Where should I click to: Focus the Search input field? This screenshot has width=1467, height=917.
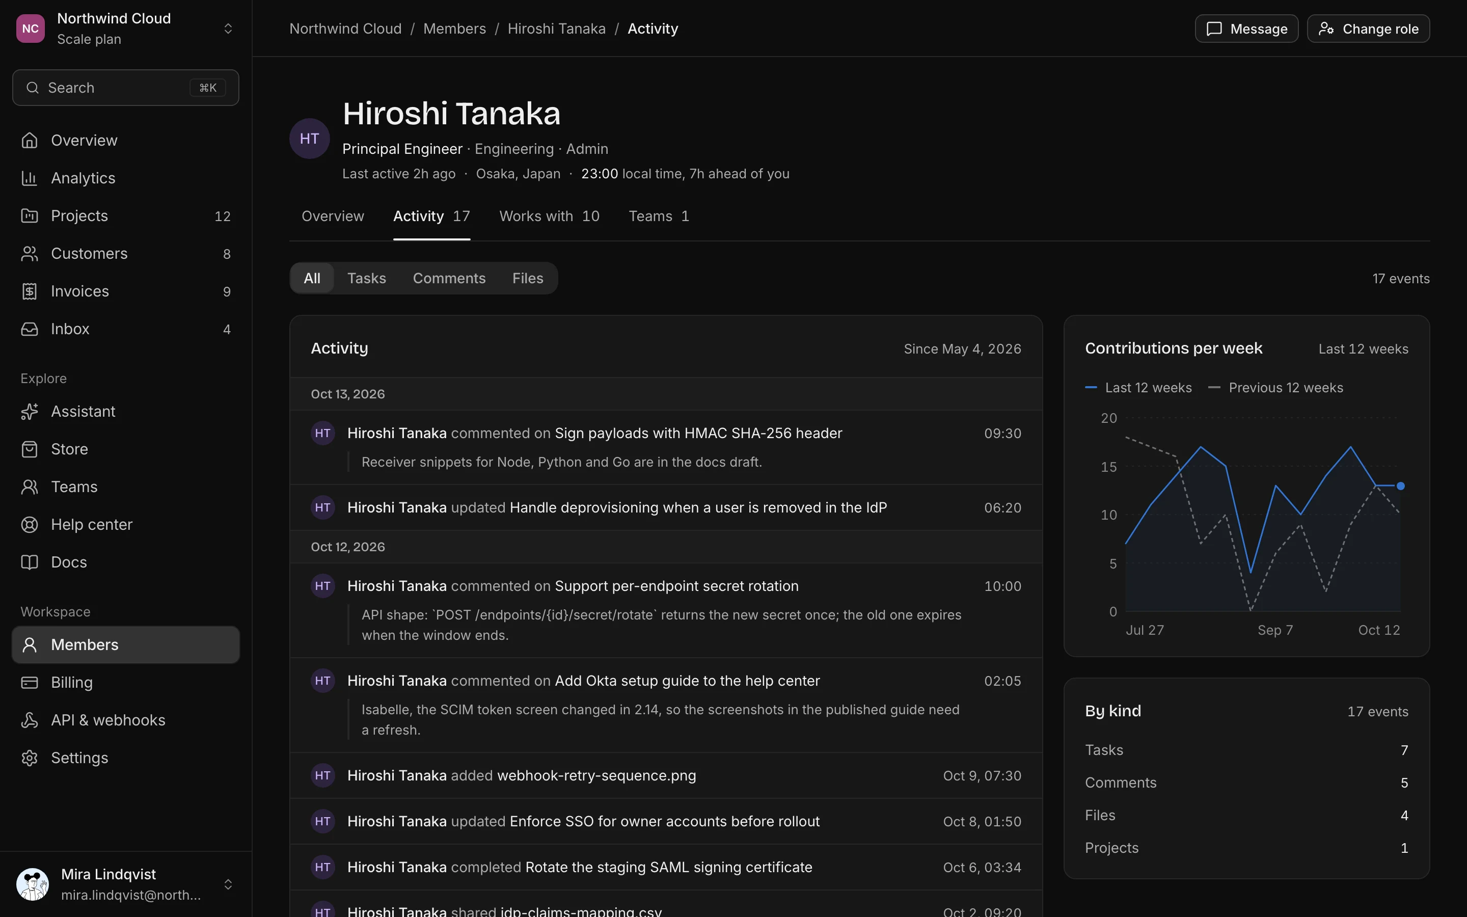click(125, 87)
